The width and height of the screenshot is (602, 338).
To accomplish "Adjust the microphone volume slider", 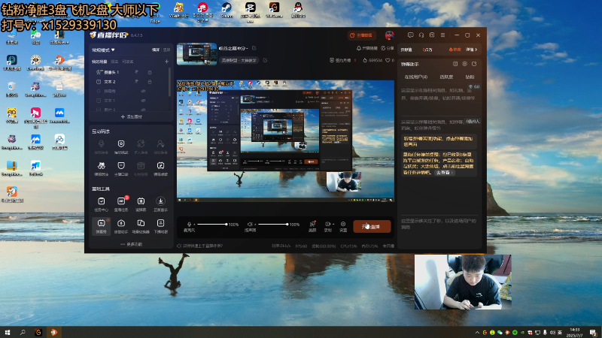I will (x=212, y=224).
